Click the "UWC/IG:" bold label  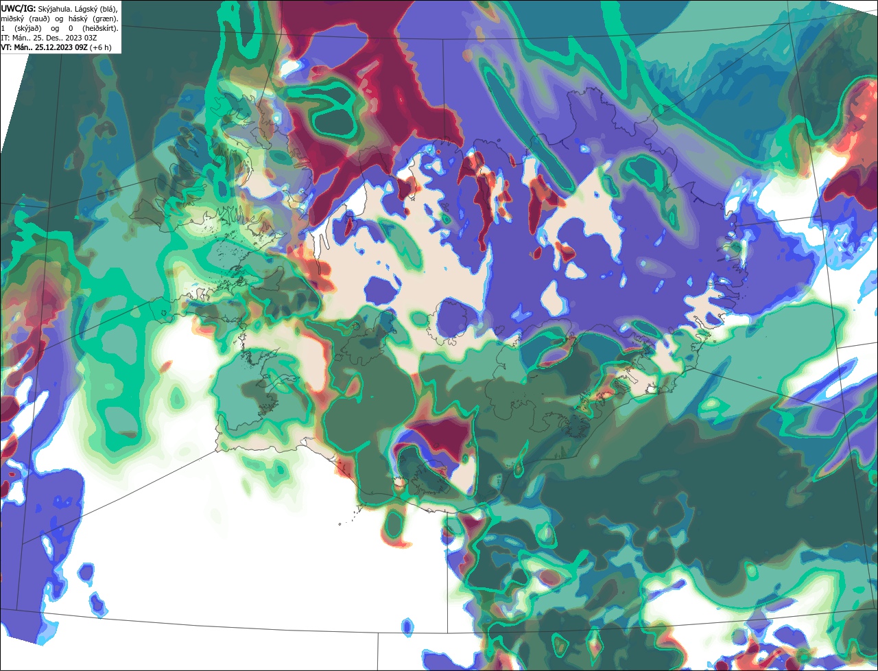19,9
